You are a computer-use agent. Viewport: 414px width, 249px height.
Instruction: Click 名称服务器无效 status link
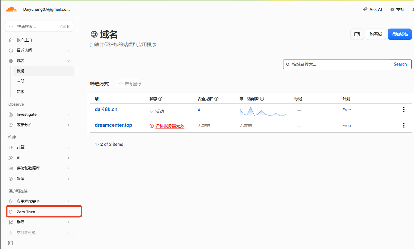170,126
